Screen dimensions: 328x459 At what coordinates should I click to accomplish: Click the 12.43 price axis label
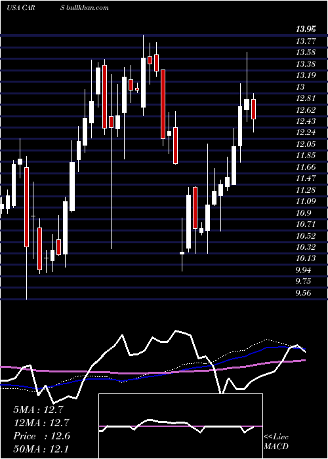pyautogui.click(x=306, y=121)
